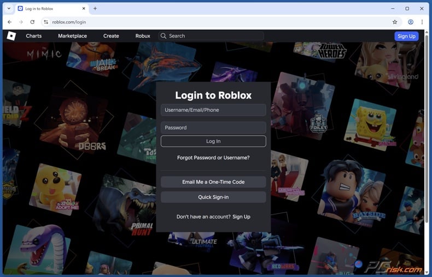Click the blue Sign Up button
The width and height of the screenshot is (432, 277).
[x=406, y=37]
